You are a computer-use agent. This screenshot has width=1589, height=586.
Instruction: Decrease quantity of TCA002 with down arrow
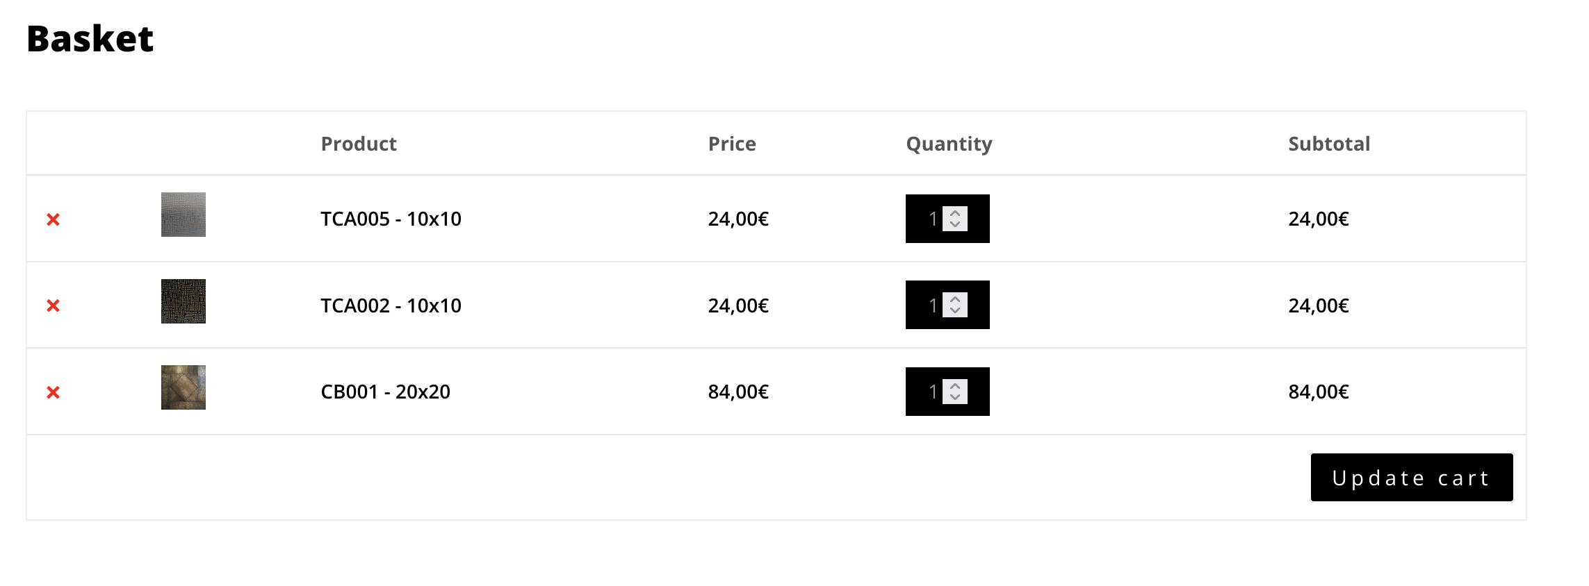click(955, 310)
